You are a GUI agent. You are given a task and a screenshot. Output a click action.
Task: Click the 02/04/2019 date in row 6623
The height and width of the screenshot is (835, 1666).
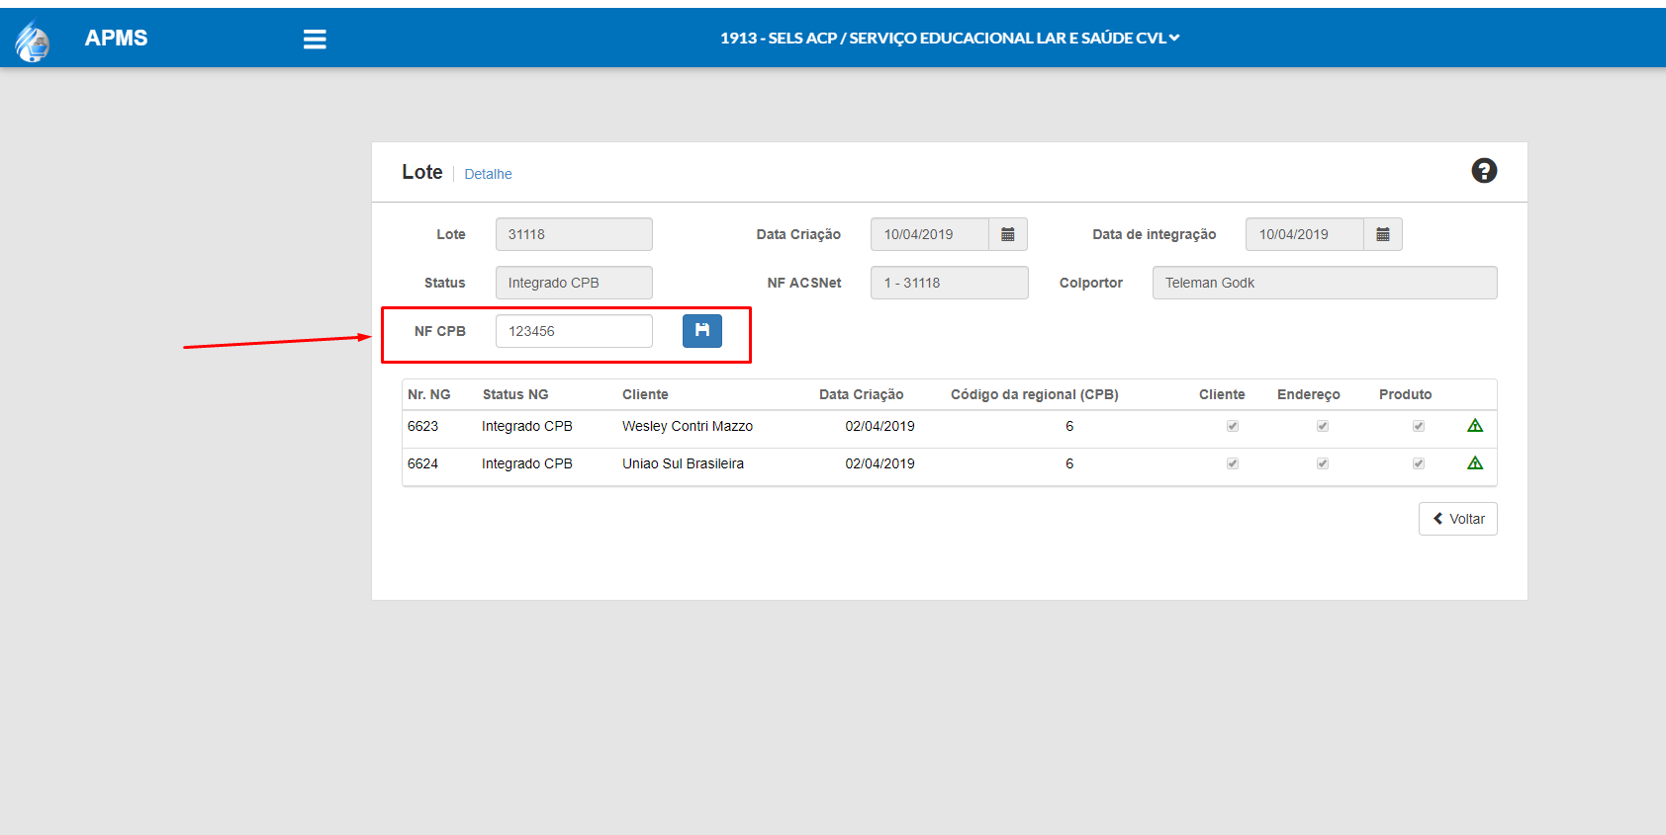[x=879, y=426]
